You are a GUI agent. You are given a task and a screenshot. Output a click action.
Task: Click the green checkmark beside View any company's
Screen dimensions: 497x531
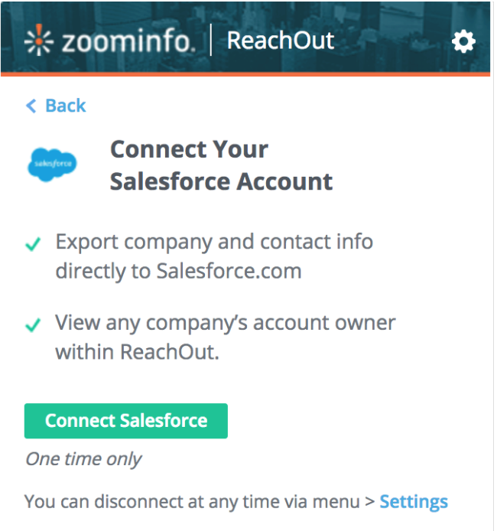tap(33, 325)
